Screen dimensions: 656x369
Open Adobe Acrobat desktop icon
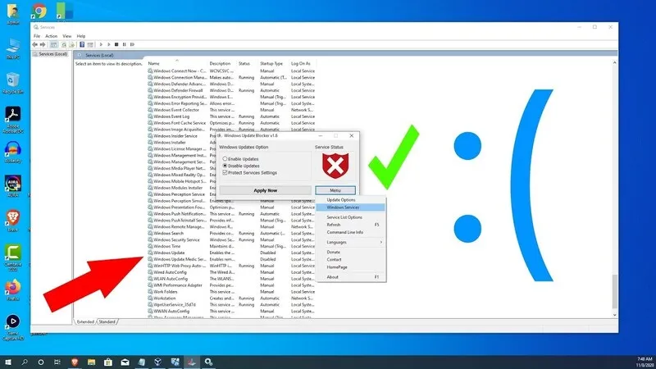[x=13, y=115]
